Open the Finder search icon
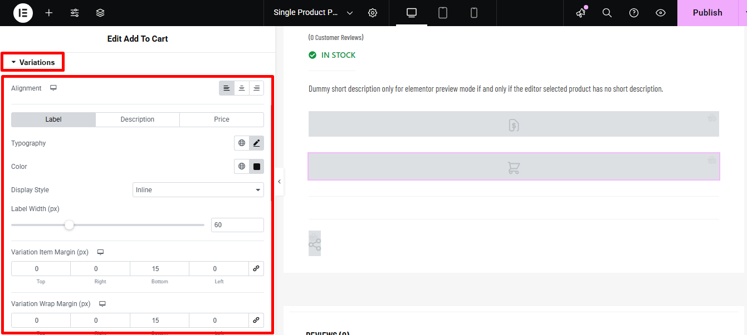 [x=607, y=13]
